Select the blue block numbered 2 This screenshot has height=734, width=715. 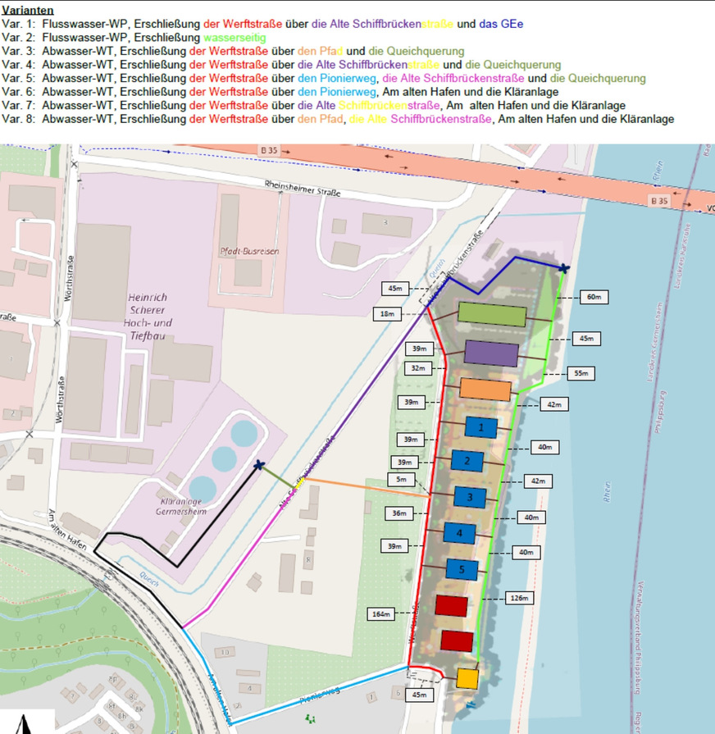(x=467, y=462)
